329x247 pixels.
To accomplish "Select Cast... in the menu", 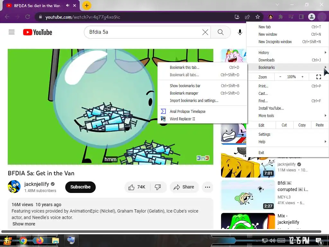I will [288, 94].
